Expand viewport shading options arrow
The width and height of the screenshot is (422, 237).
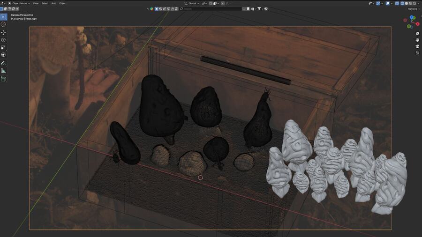coord(419,3)
